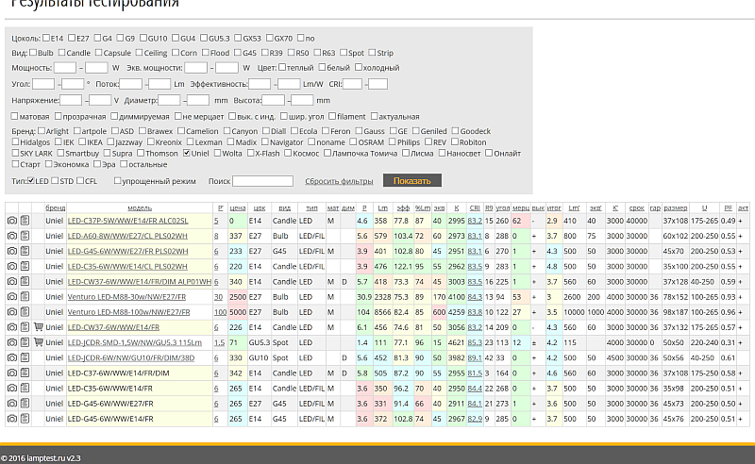Click shopping cart icon for LED-CW37-6W/WW/E14/FR
755x464 pixels.
[x=39, y=327]
